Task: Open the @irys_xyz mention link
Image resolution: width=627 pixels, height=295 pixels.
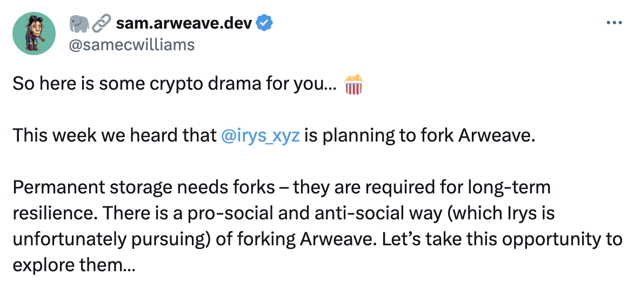Action: [261, 135]
